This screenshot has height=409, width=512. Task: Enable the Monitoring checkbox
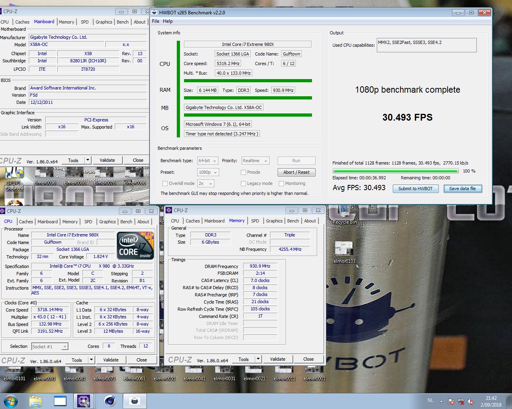[281, 183]
